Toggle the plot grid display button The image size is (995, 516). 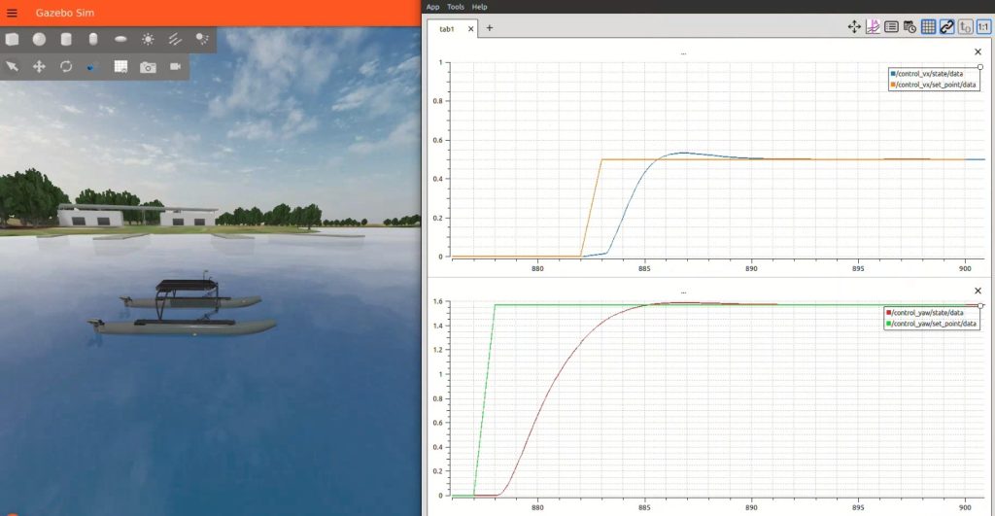[x=928, y=27]
